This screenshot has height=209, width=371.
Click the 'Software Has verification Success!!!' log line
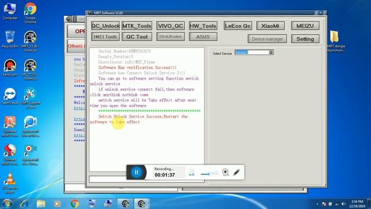pyautogui.click(x=137, y=67)
